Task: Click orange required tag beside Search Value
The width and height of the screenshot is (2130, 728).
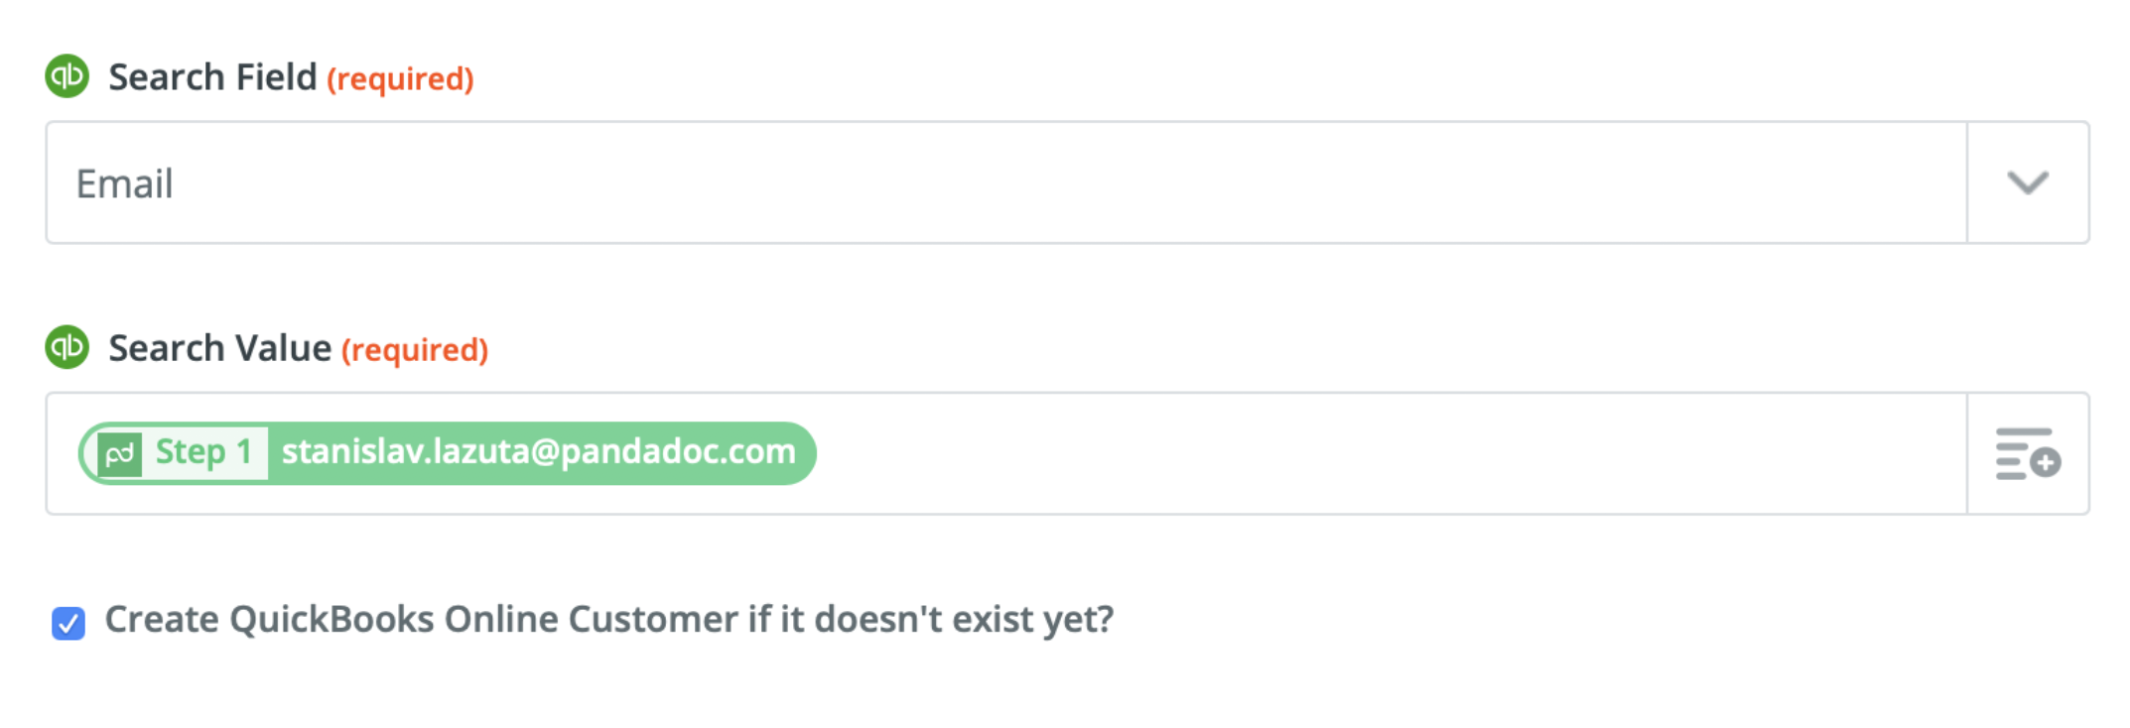Action: click(415, 350)
